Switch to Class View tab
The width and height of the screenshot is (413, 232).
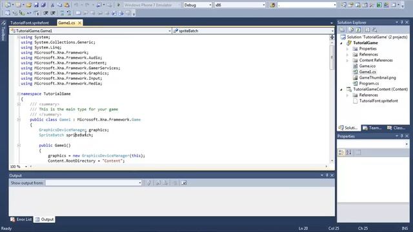tap(396, 128)
